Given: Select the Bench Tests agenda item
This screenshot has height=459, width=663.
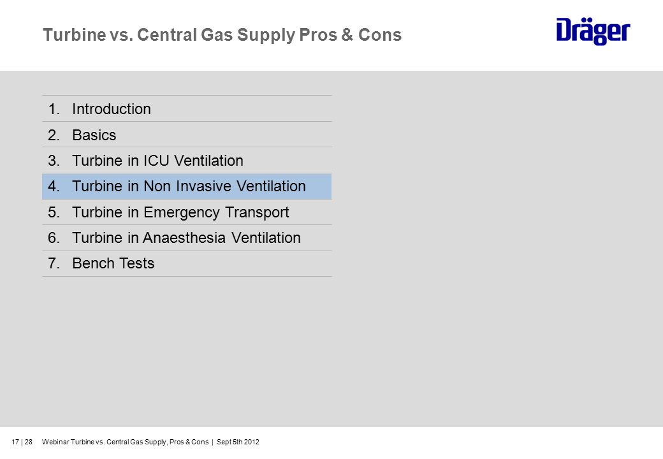Looking at the screenshot, I should coord(187,264).
